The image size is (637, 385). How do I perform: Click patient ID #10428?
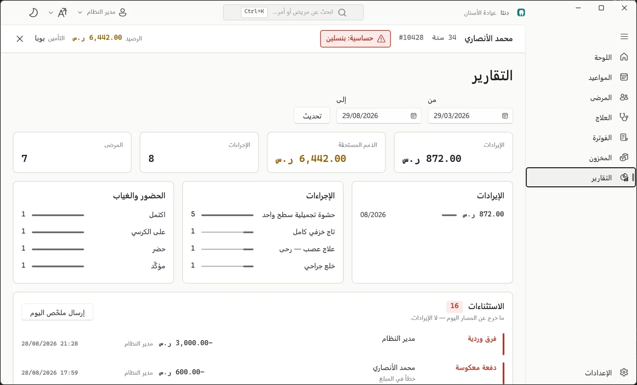tap(411, 38)
